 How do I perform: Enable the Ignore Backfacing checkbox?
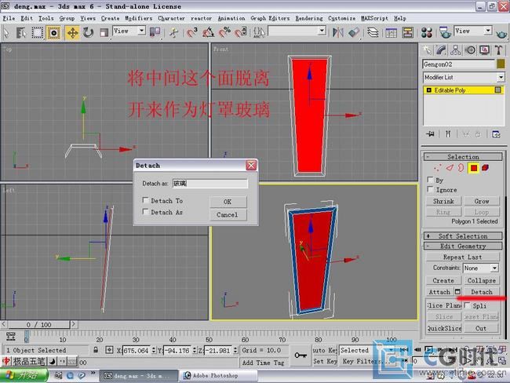pyautogui.click(x=430, y=189)
